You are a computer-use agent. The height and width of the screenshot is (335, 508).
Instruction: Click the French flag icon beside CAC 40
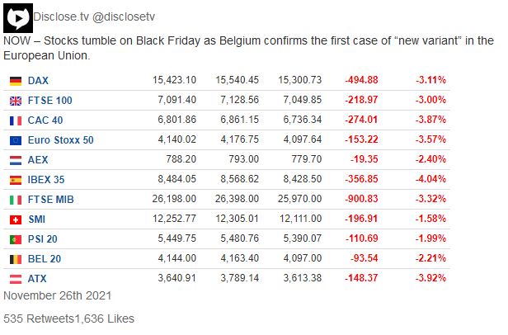(x=15, y=120)
